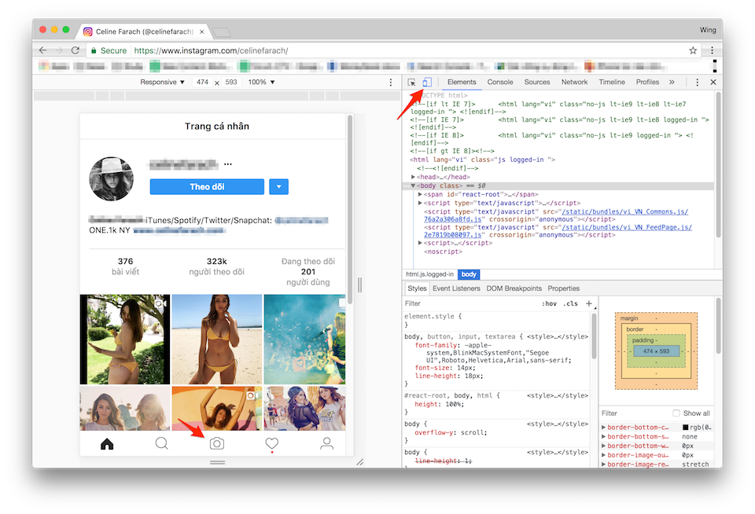
Task: Open the Instagram search magnifier icon
Action: tap(162, 443)
